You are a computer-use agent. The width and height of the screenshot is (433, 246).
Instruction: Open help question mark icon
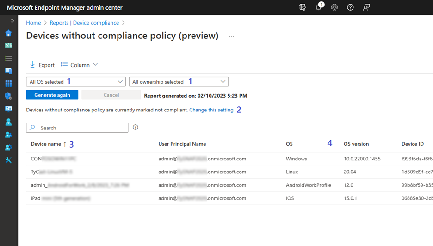(x=350, y=7)
